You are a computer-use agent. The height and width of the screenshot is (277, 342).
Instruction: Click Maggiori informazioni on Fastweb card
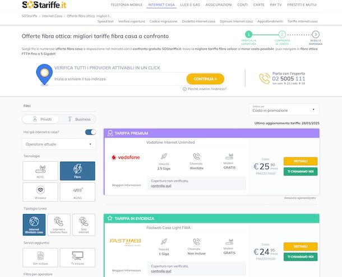click(127, 270)
